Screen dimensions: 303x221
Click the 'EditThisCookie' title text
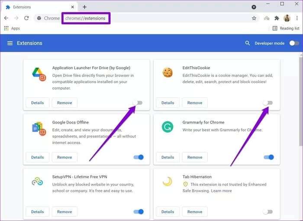[x=196, y=68]
